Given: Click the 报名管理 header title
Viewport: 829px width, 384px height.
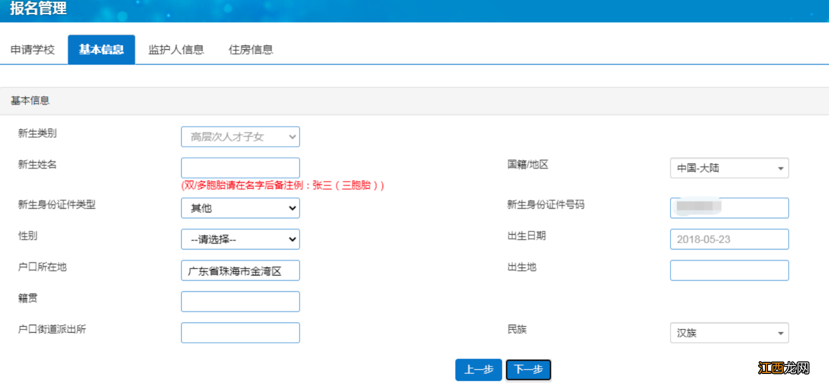Looking at the screenshot, I should [x=38, y=8].
